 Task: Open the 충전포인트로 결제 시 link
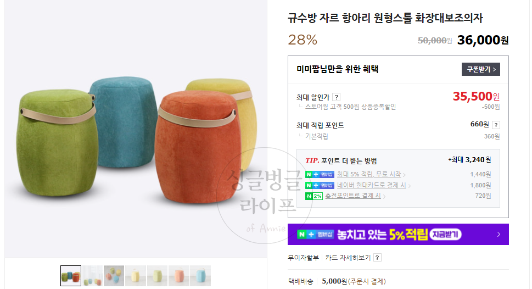coord(353,196)
